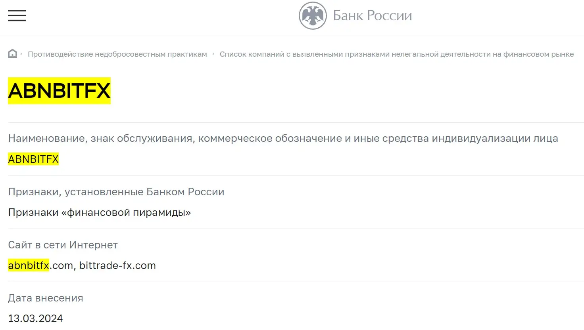Viewport: 584px width, 330px height.
Task: Open the hamburger navigation menu
Action: pos(17,15)
